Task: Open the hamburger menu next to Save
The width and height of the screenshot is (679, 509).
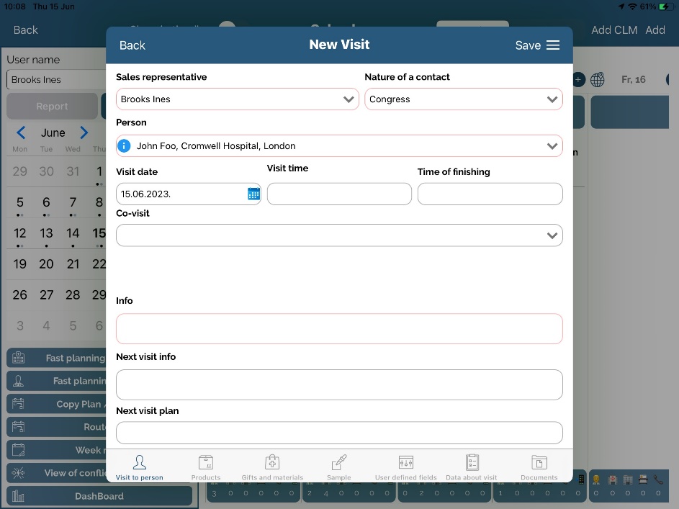Action: point(553,45)
